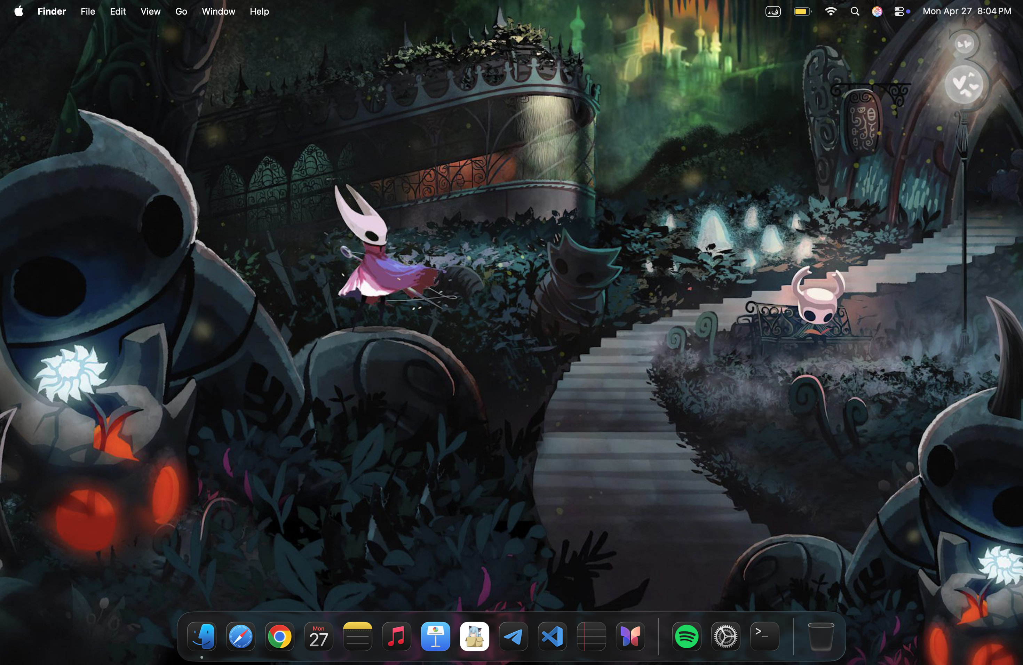Open Spotlight search magnifier
Screen dimensions: 1023x665
[855, 11]
